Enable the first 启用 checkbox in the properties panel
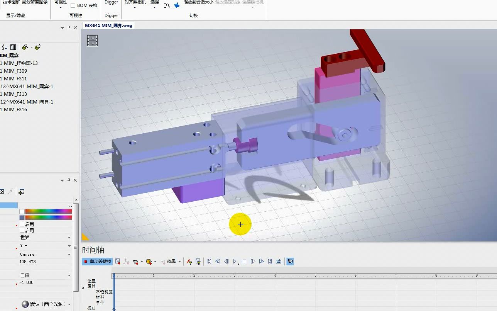Viewport: 497px width, 311px height. click(22, 224)
